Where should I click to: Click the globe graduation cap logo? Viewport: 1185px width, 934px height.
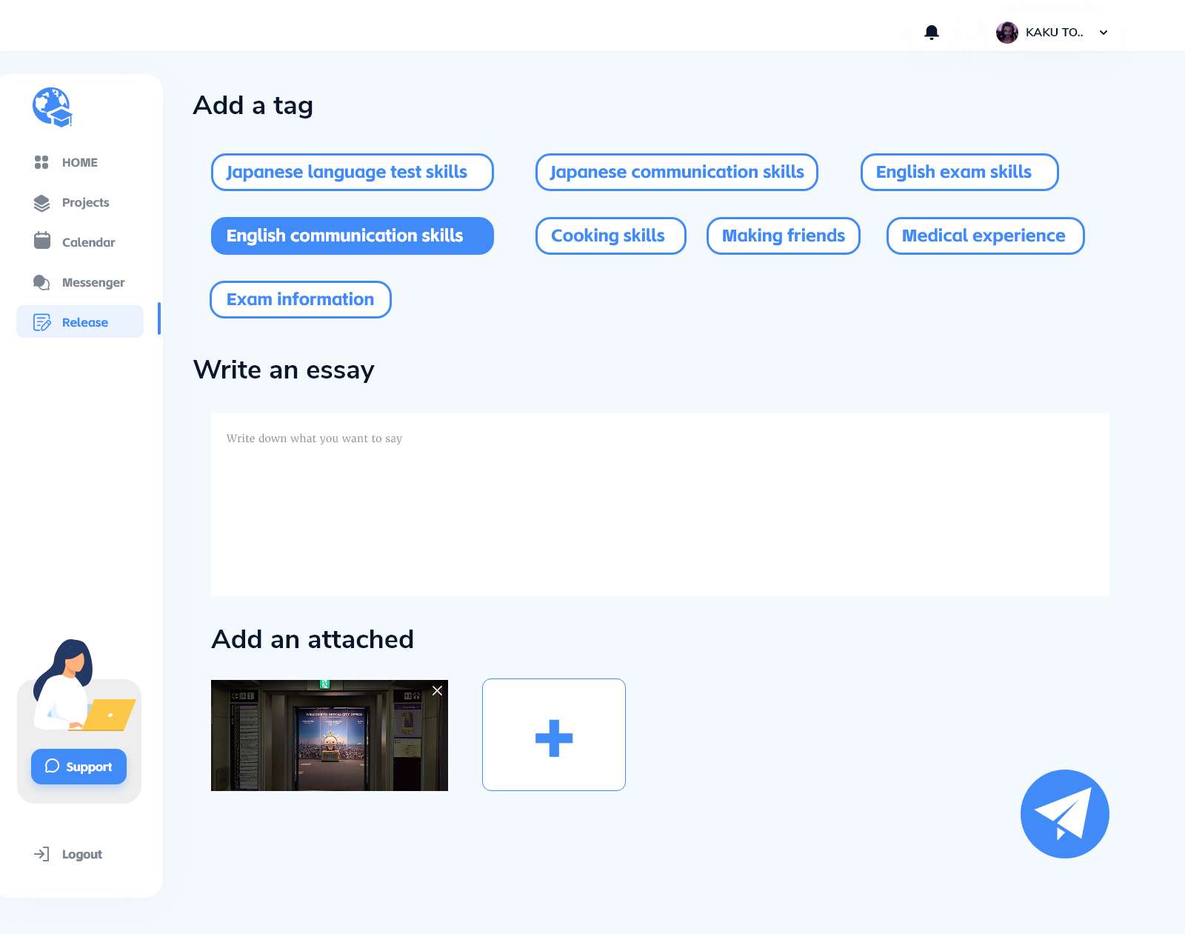pyautogui.click(x=52, y=107)
